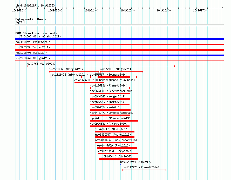Click red bar under nsv291654 (Mills2006)
This screenshot has height=180, width=231.
[x=118, y=159]
